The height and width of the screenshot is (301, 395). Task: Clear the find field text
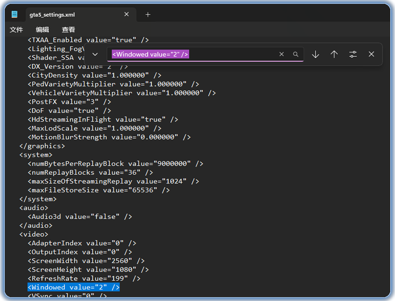281,54
